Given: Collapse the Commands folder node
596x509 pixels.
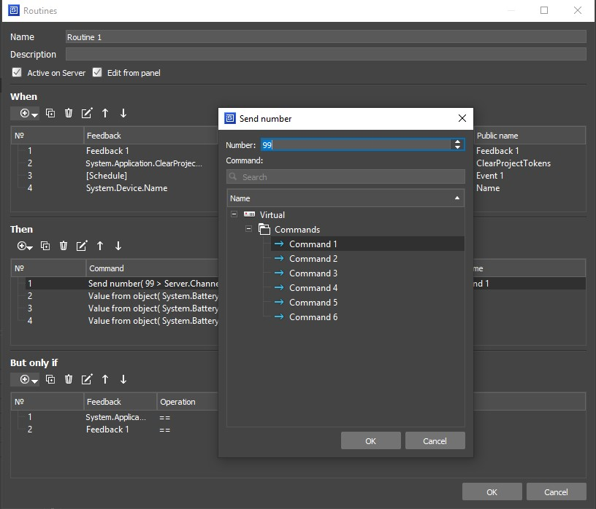Looking at the screenshot, I should point(248,229).
